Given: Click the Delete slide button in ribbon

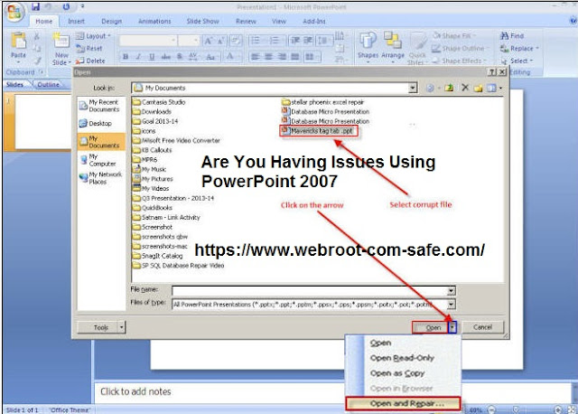Looking at the screenshot, I should (x=90, y=61).
